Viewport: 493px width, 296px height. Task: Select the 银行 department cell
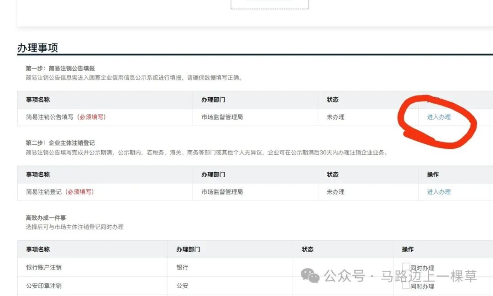182,268
